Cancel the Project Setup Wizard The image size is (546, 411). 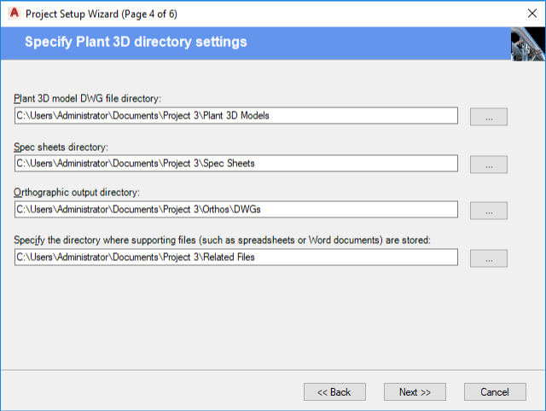click(495, 392)
